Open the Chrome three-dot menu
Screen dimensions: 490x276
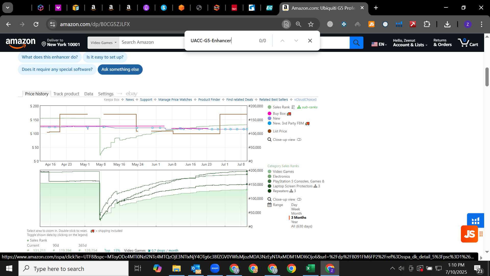coord(481,24)
